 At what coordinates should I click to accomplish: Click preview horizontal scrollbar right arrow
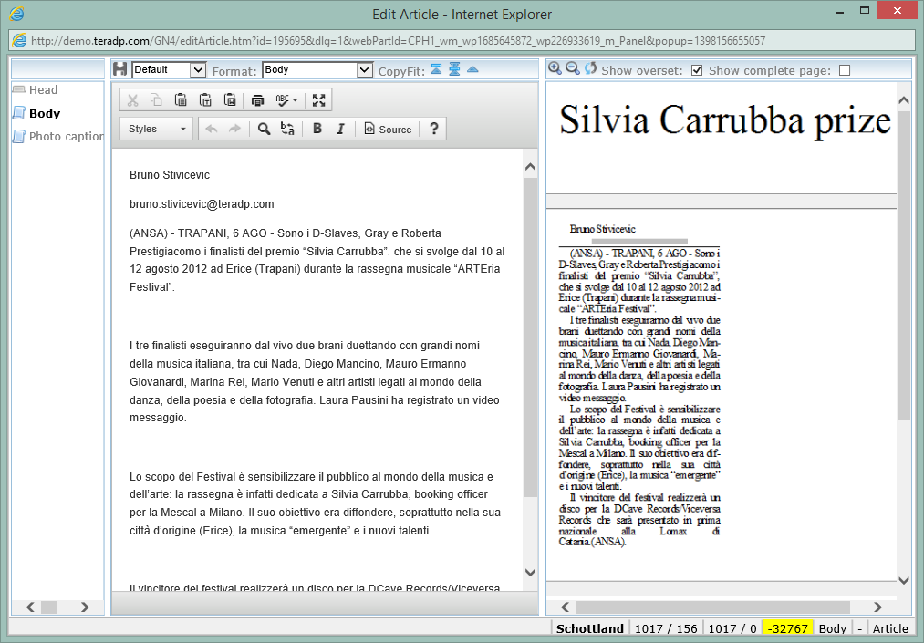tap(877, 607)
